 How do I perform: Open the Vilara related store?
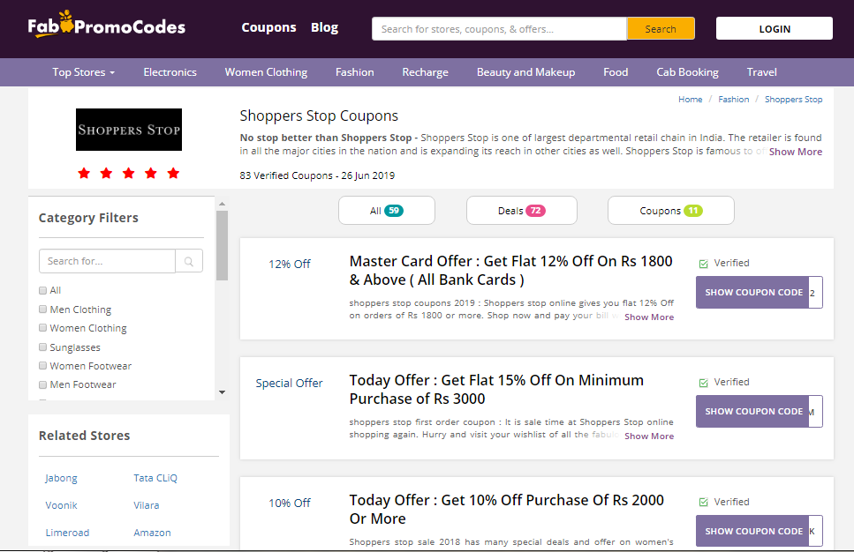[146, 504]
